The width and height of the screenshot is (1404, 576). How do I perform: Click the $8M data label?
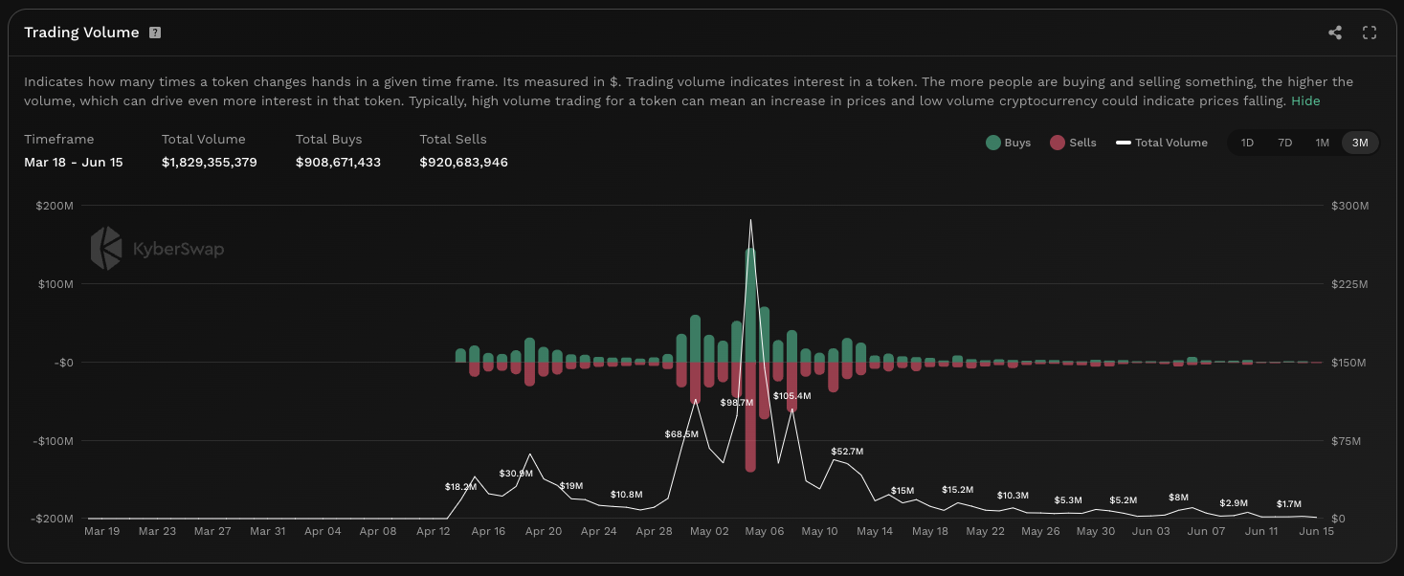1178,498
